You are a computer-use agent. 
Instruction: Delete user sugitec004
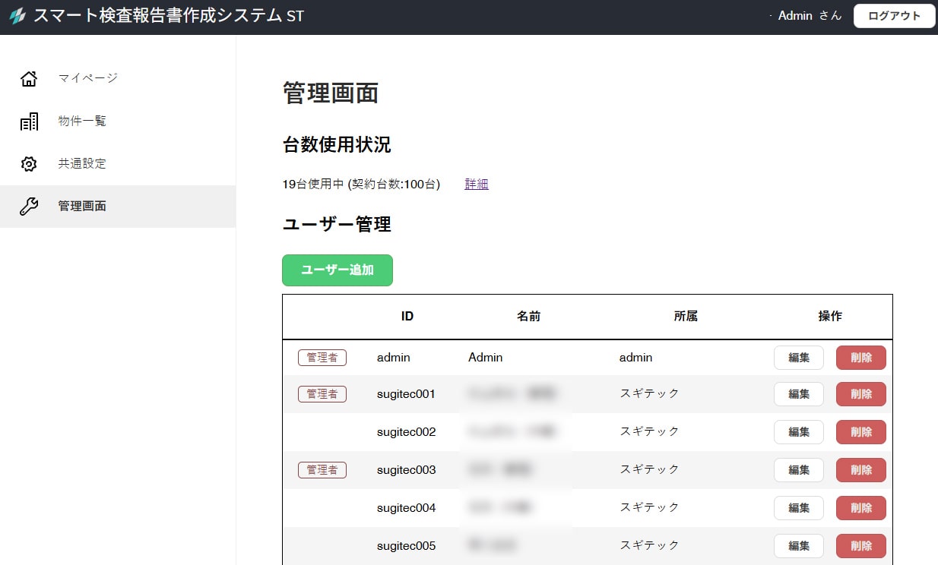(860, 508)
